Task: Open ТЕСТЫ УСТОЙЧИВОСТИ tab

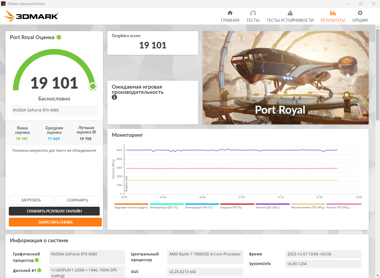Action: click(x=290, y=17)
